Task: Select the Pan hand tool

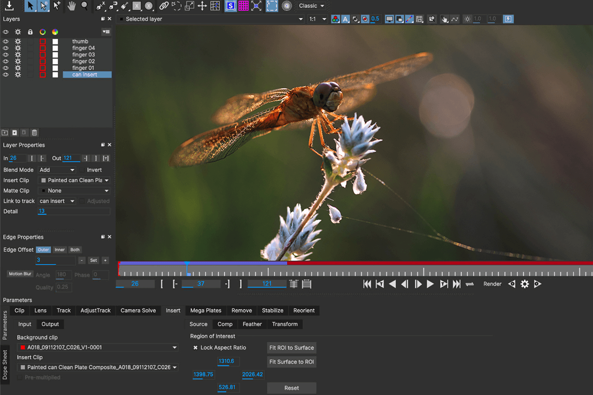Action: click(x=71, y=6)
